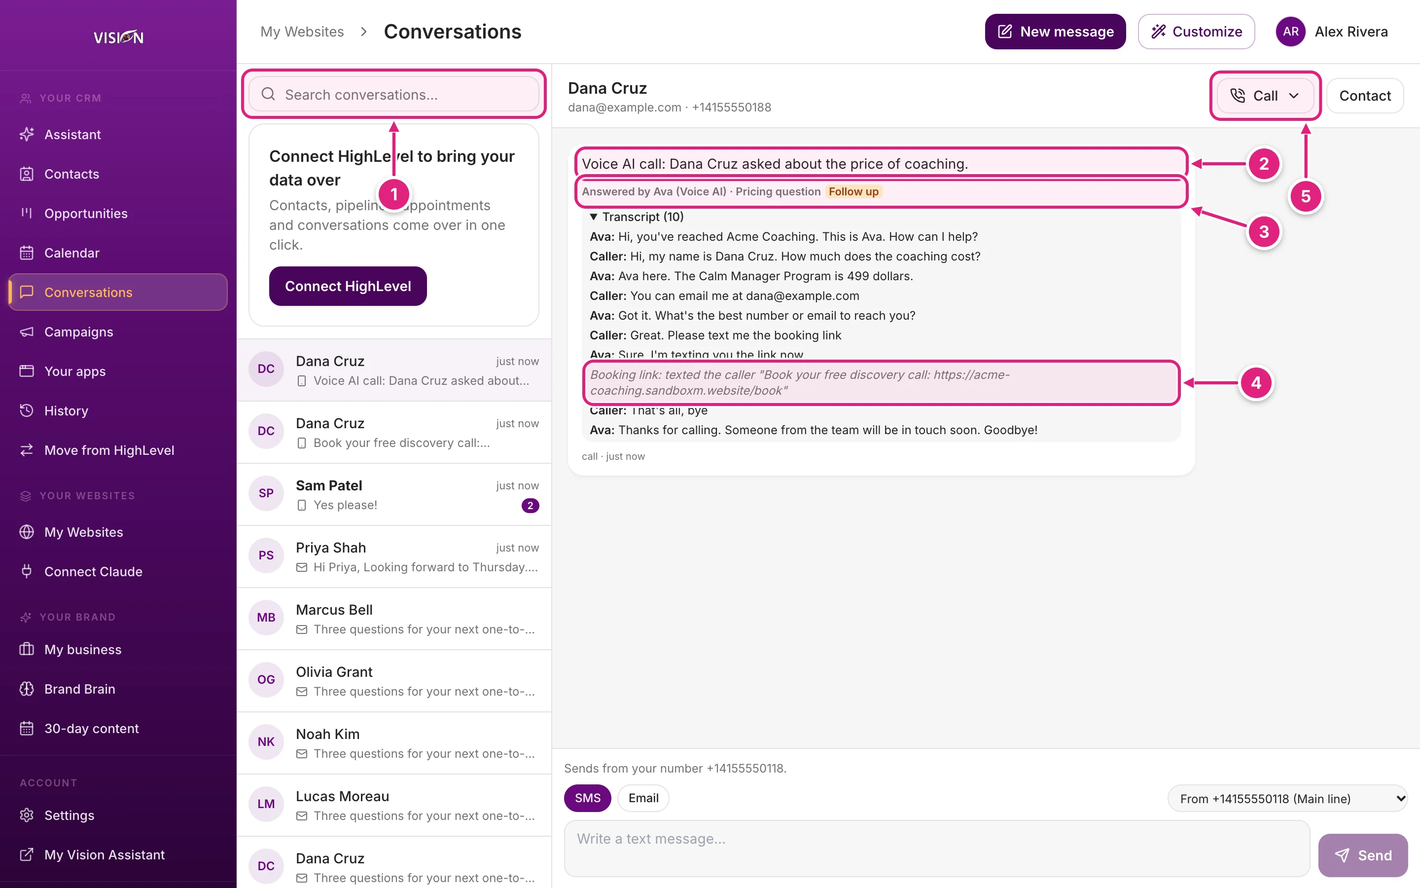This screenshot has width=1420, height=888.
Task: Click the Conversations chat bubble icon
Action: [x=27, y=292]
